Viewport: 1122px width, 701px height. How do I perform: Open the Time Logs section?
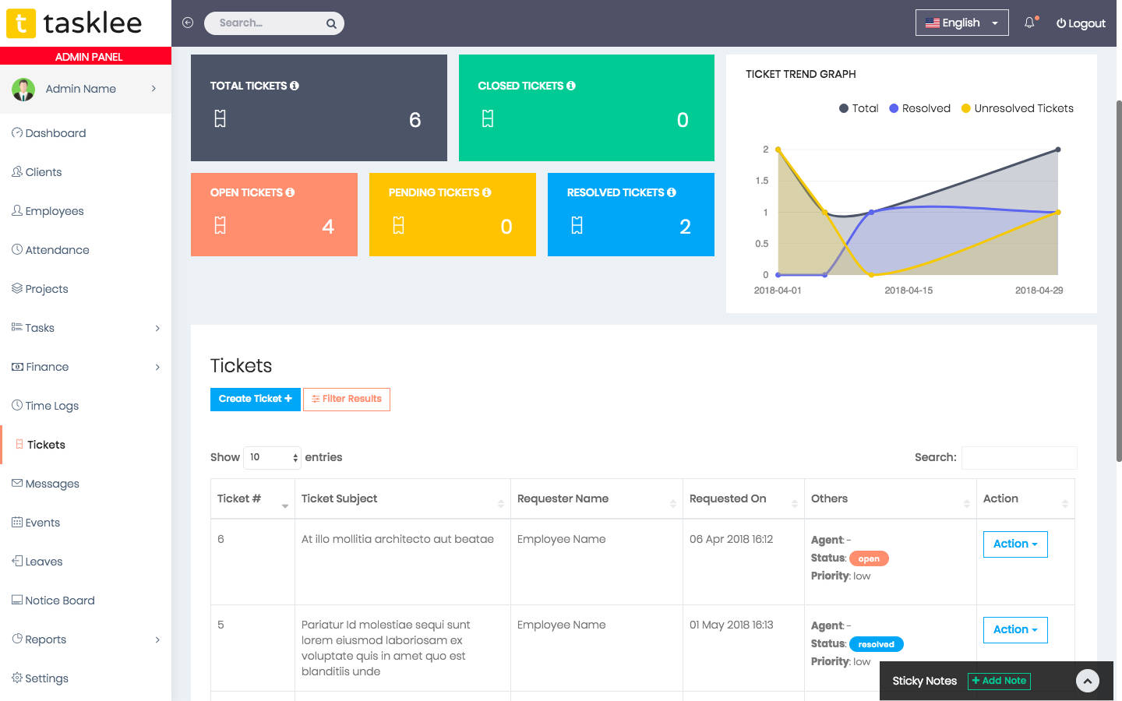52,405
